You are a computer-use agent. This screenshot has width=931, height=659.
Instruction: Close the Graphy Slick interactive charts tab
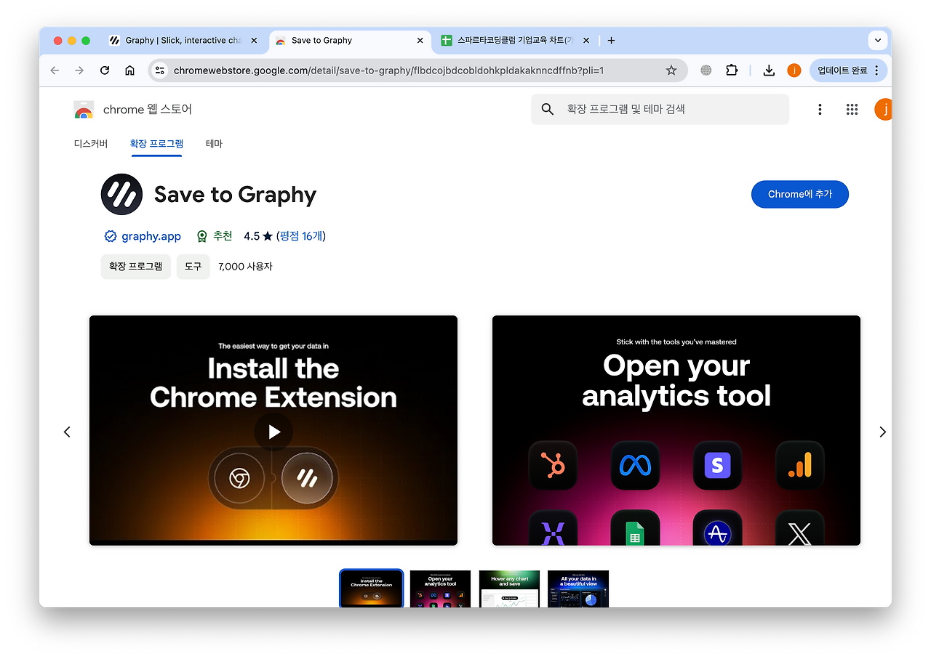(254, 41)
